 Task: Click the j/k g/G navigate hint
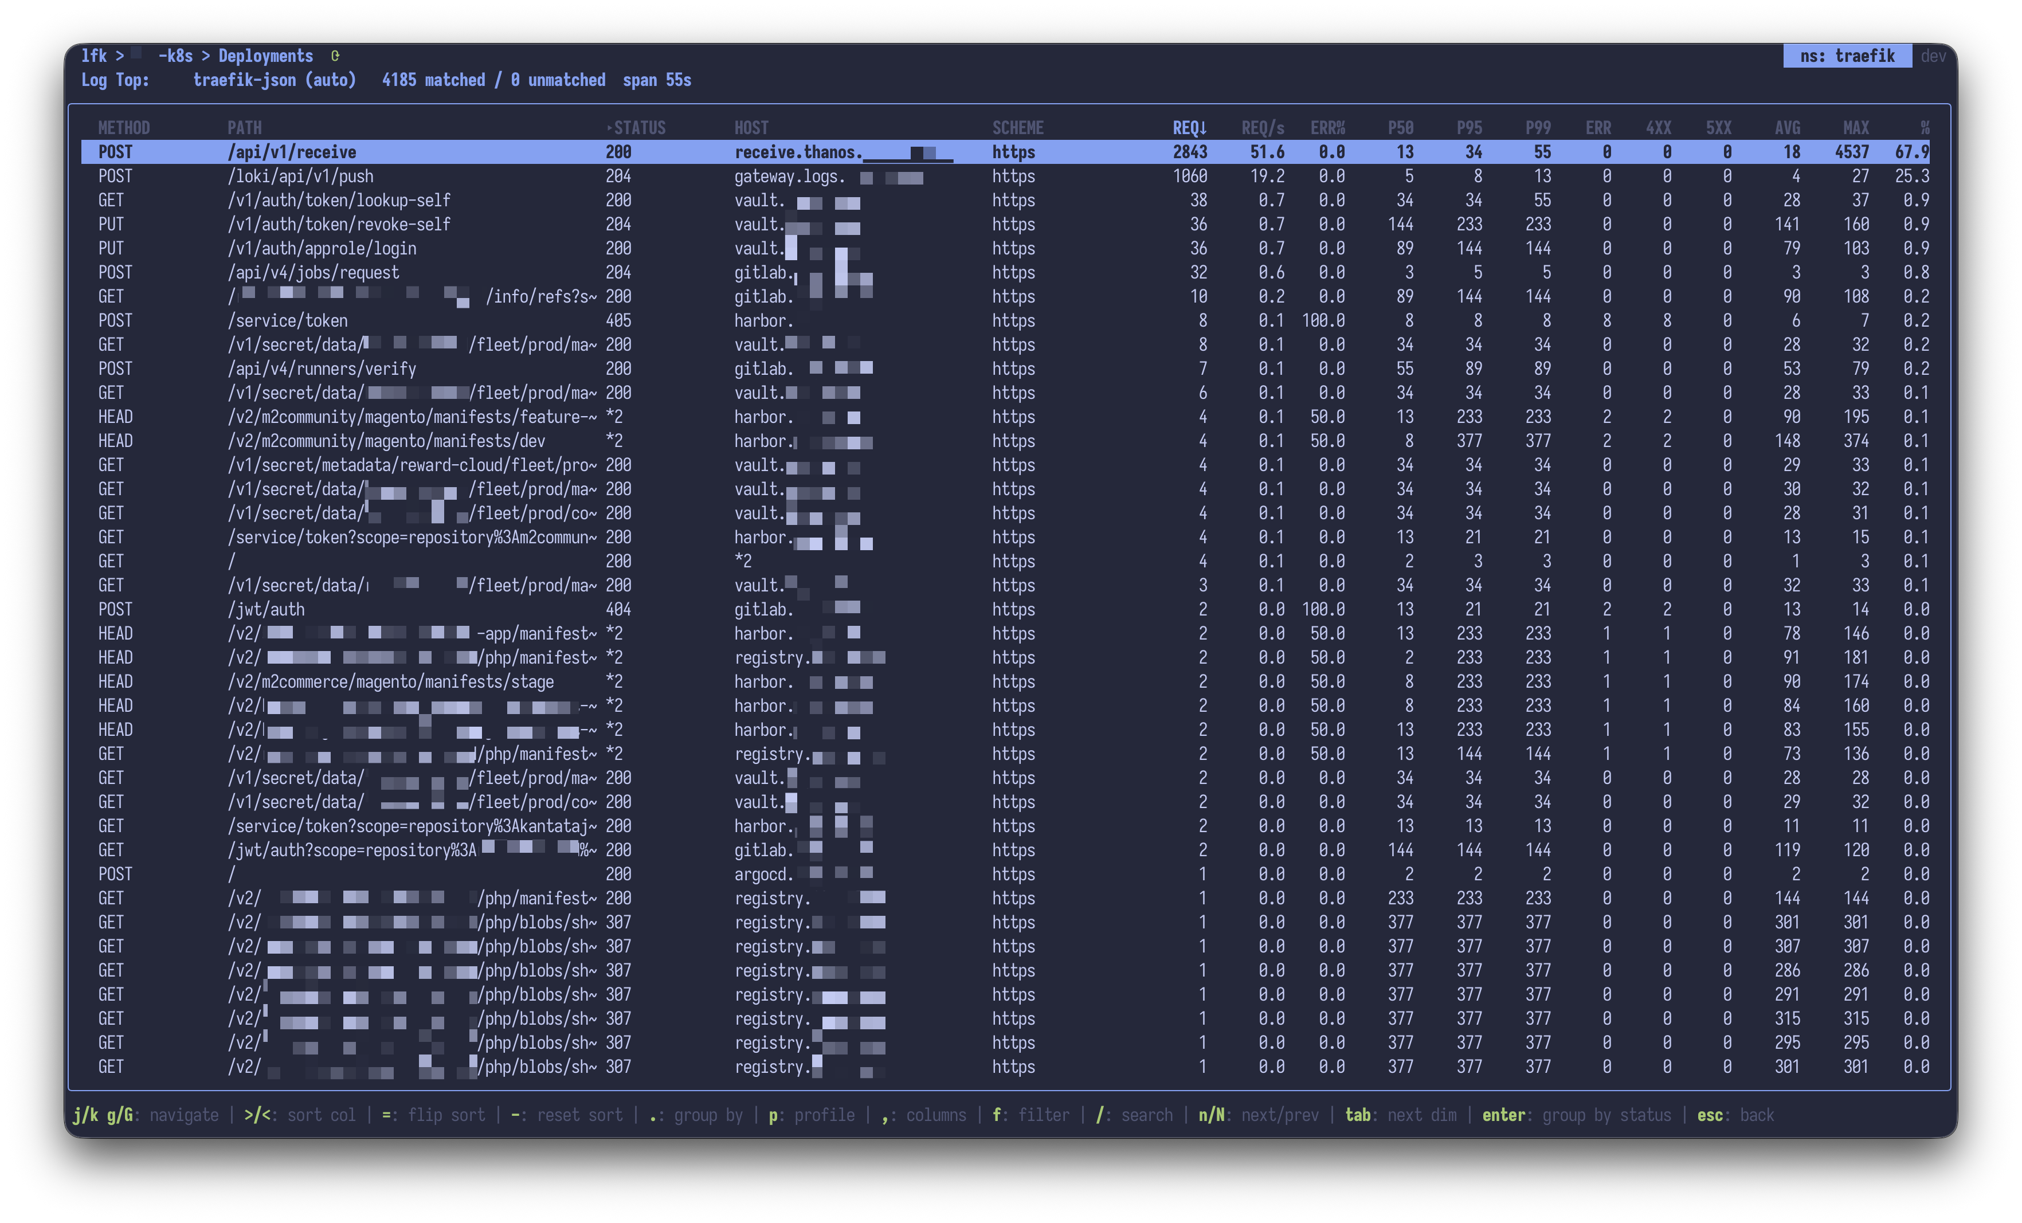[x=145, y=1115]
